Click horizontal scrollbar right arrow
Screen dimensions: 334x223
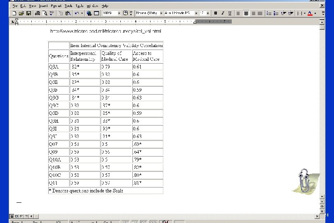pos(317,216)
